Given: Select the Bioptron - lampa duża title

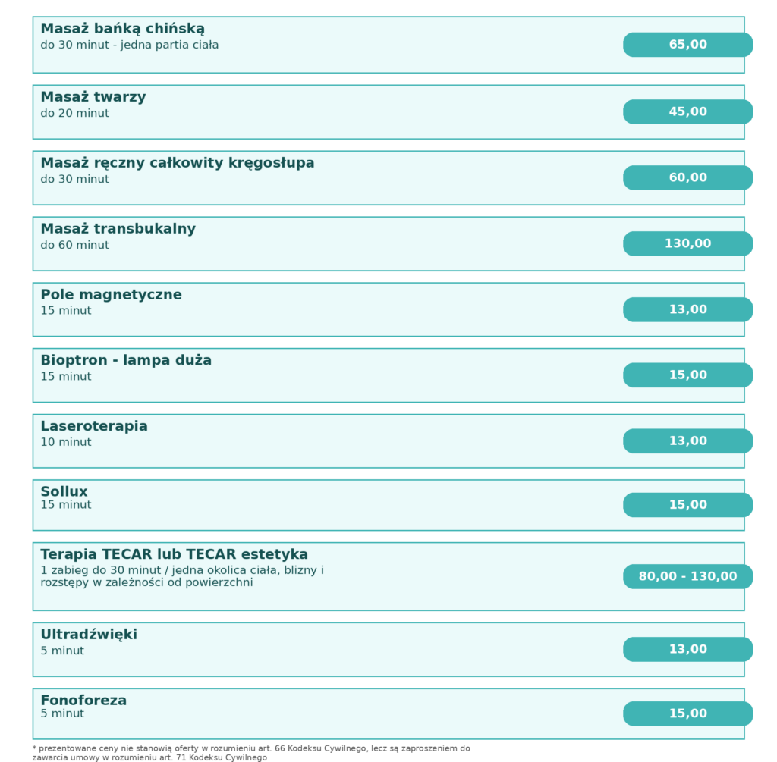Looking at the screenshot, I should 126,360.
